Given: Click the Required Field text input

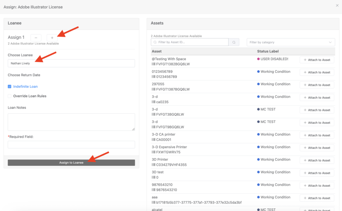Looking at the screenshot, I should (x=71, y=145).
